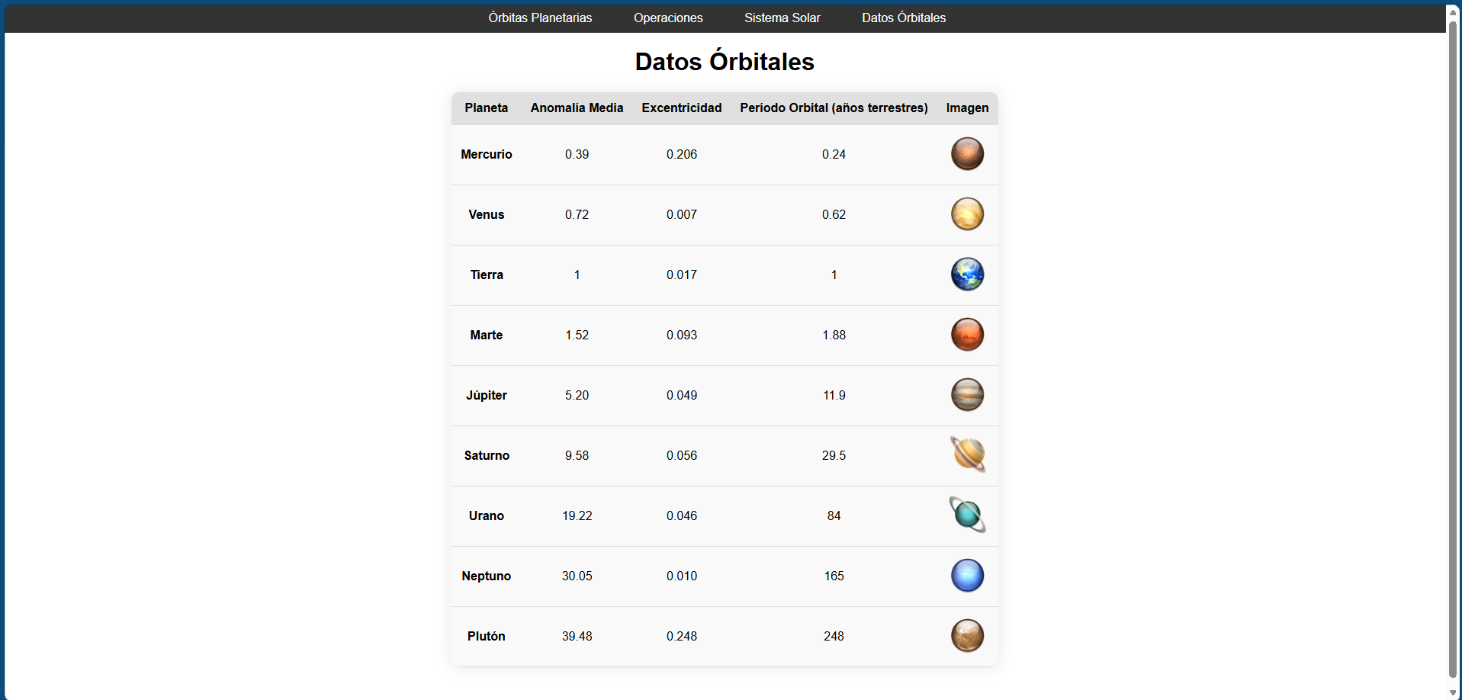Click Urano orbital period 84
This screenshot has height=700, width=1462.
click(834, 516)
